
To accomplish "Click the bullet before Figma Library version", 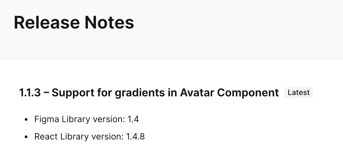I will point(26,119).
